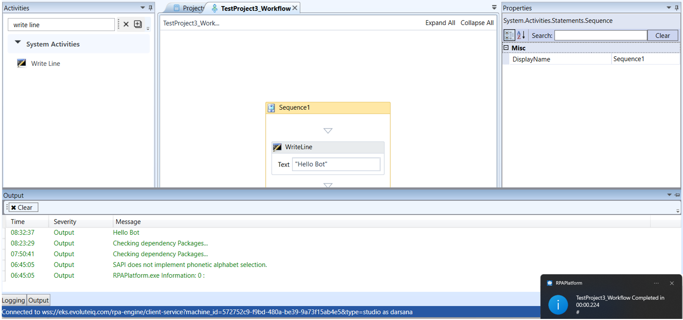Viewport: 683px width, 320px height.
Task: Click the Properties search box
Action: (601, 35)
